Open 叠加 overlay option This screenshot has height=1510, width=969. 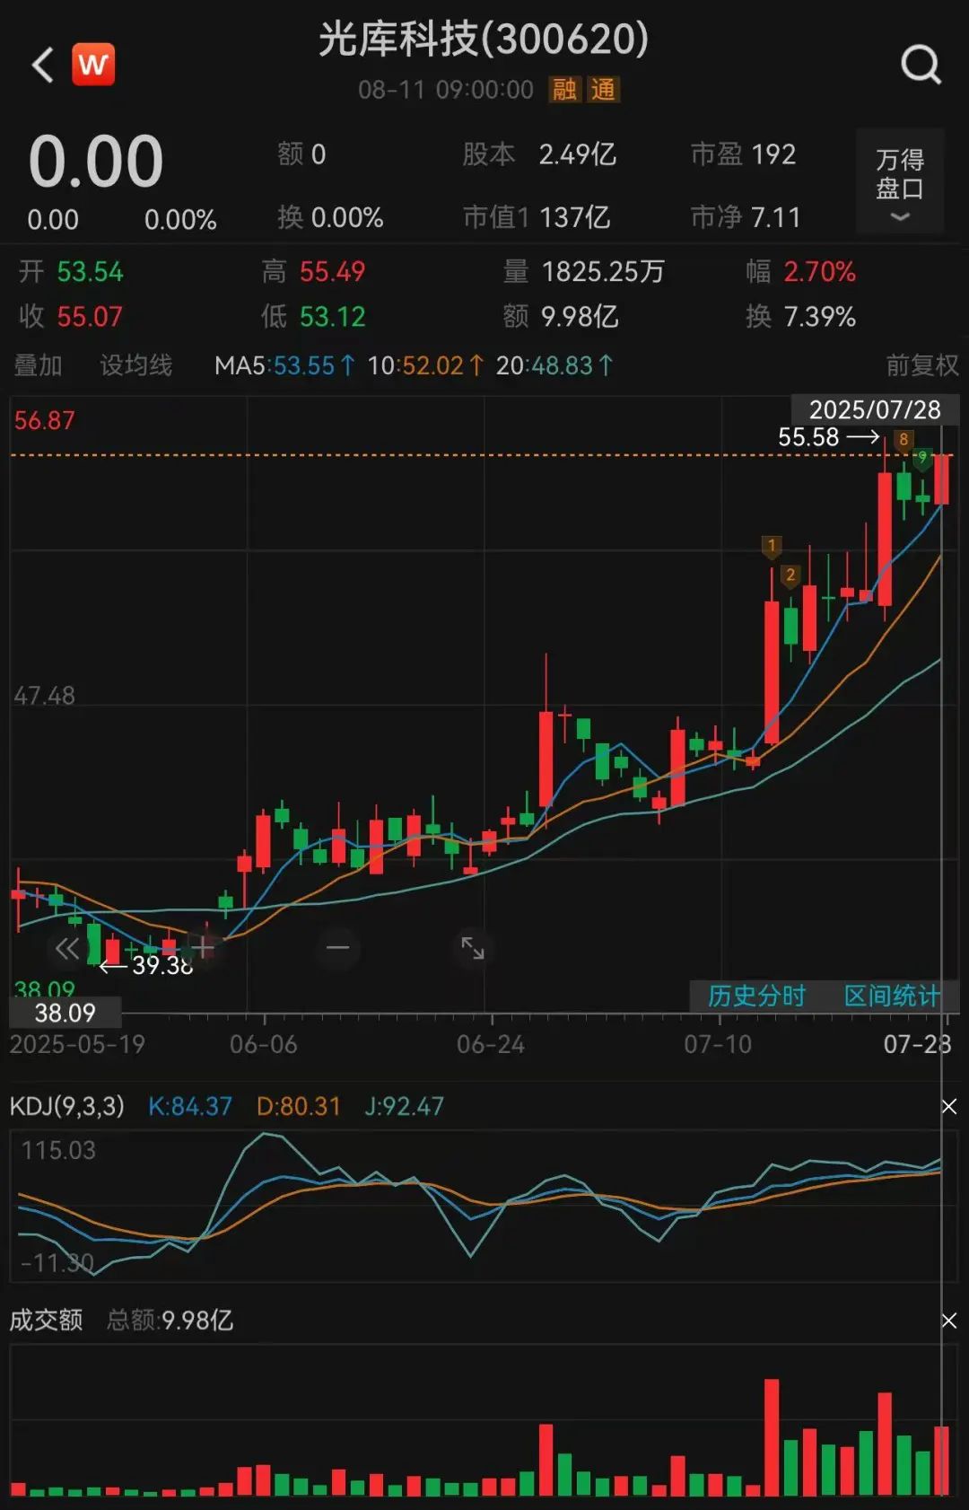(x=38, y=365)
